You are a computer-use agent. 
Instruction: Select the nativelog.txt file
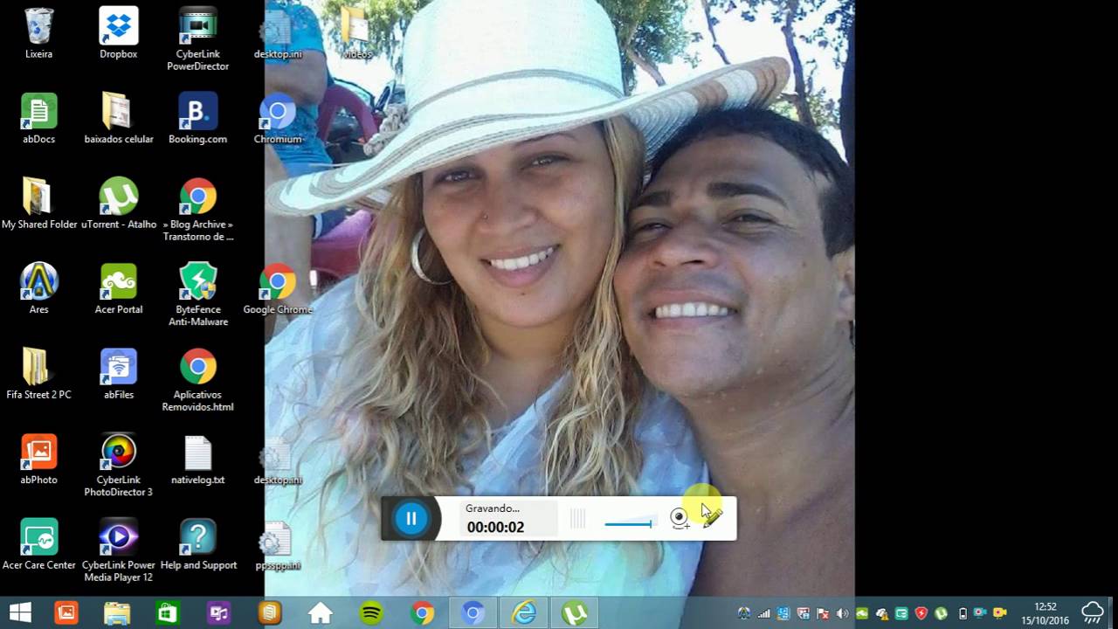[x=198, y=460]
